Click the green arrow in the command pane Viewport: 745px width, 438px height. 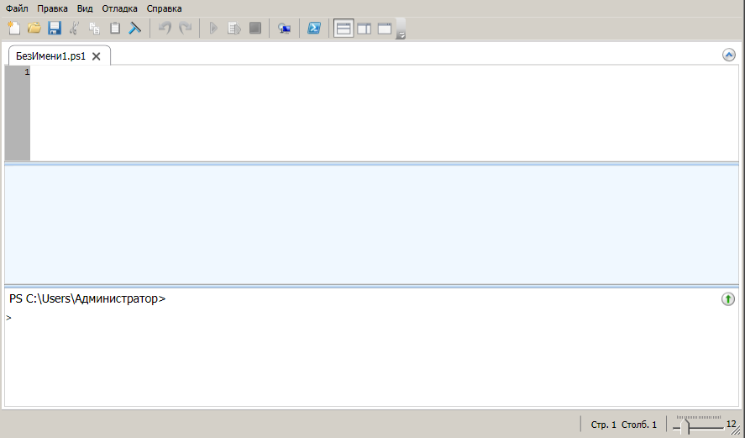pyautogui.click(x=728, y=299)
